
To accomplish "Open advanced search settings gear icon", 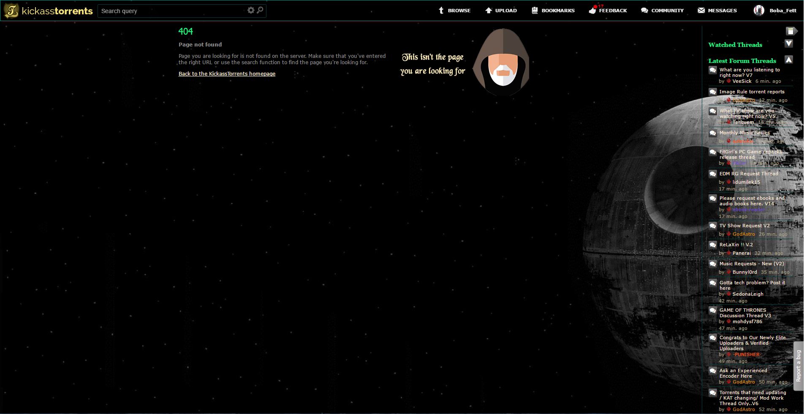I will click(x=251, y=10).
